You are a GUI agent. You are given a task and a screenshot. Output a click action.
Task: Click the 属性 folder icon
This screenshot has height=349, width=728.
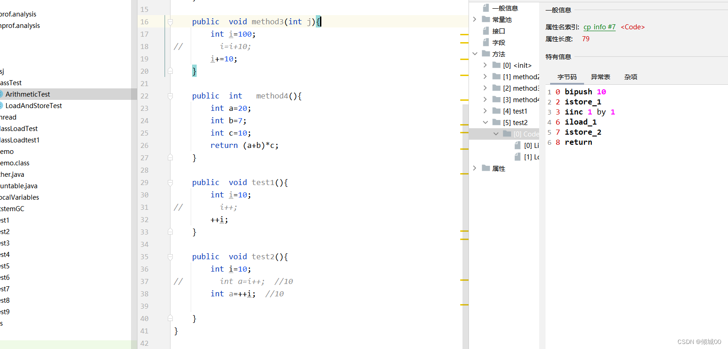click(x=486, y=168)
